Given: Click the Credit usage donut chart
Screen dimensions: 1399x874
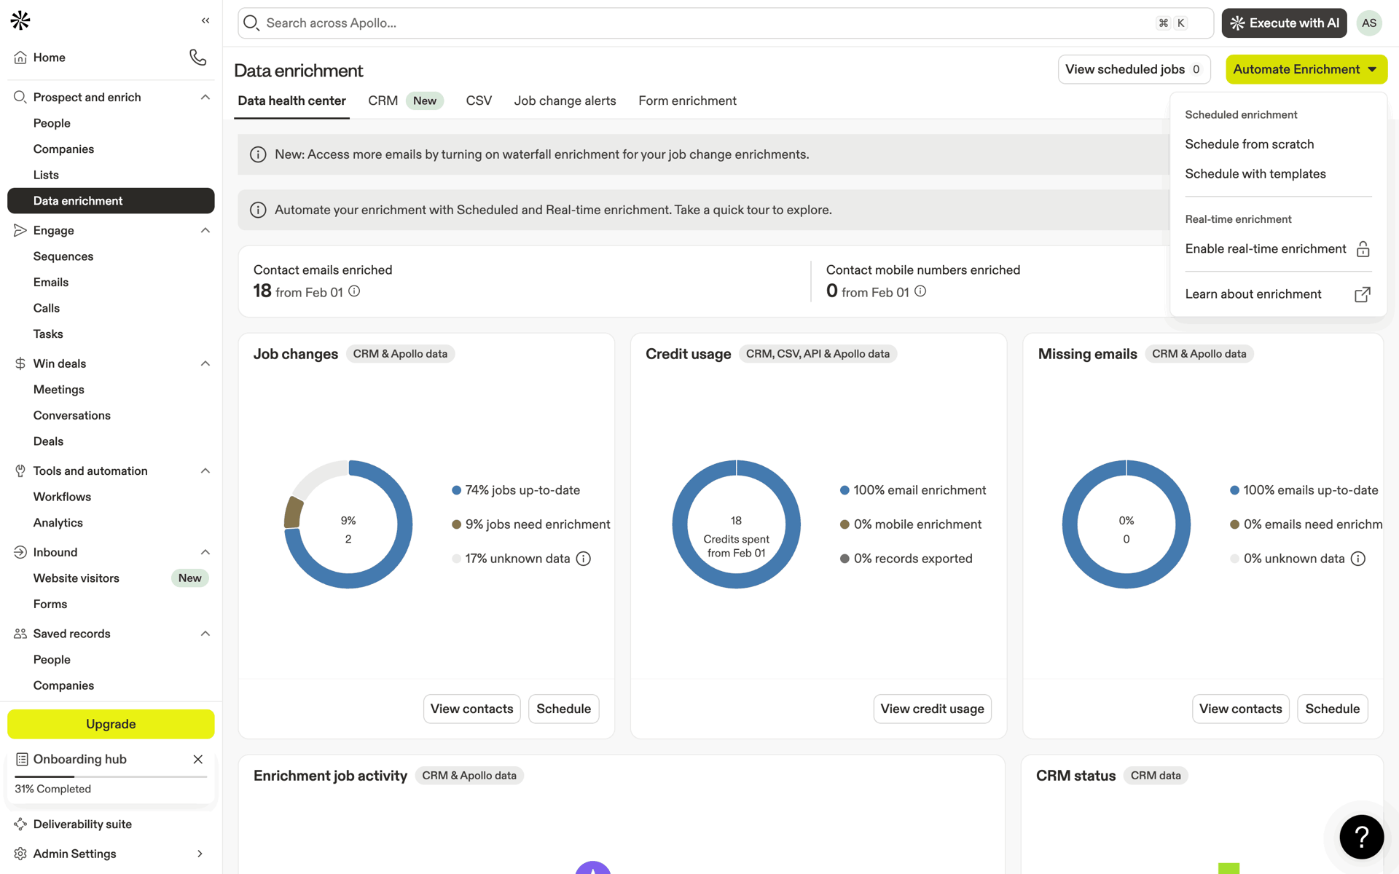Looking at the screenshot, I should [x=736, y=524].
